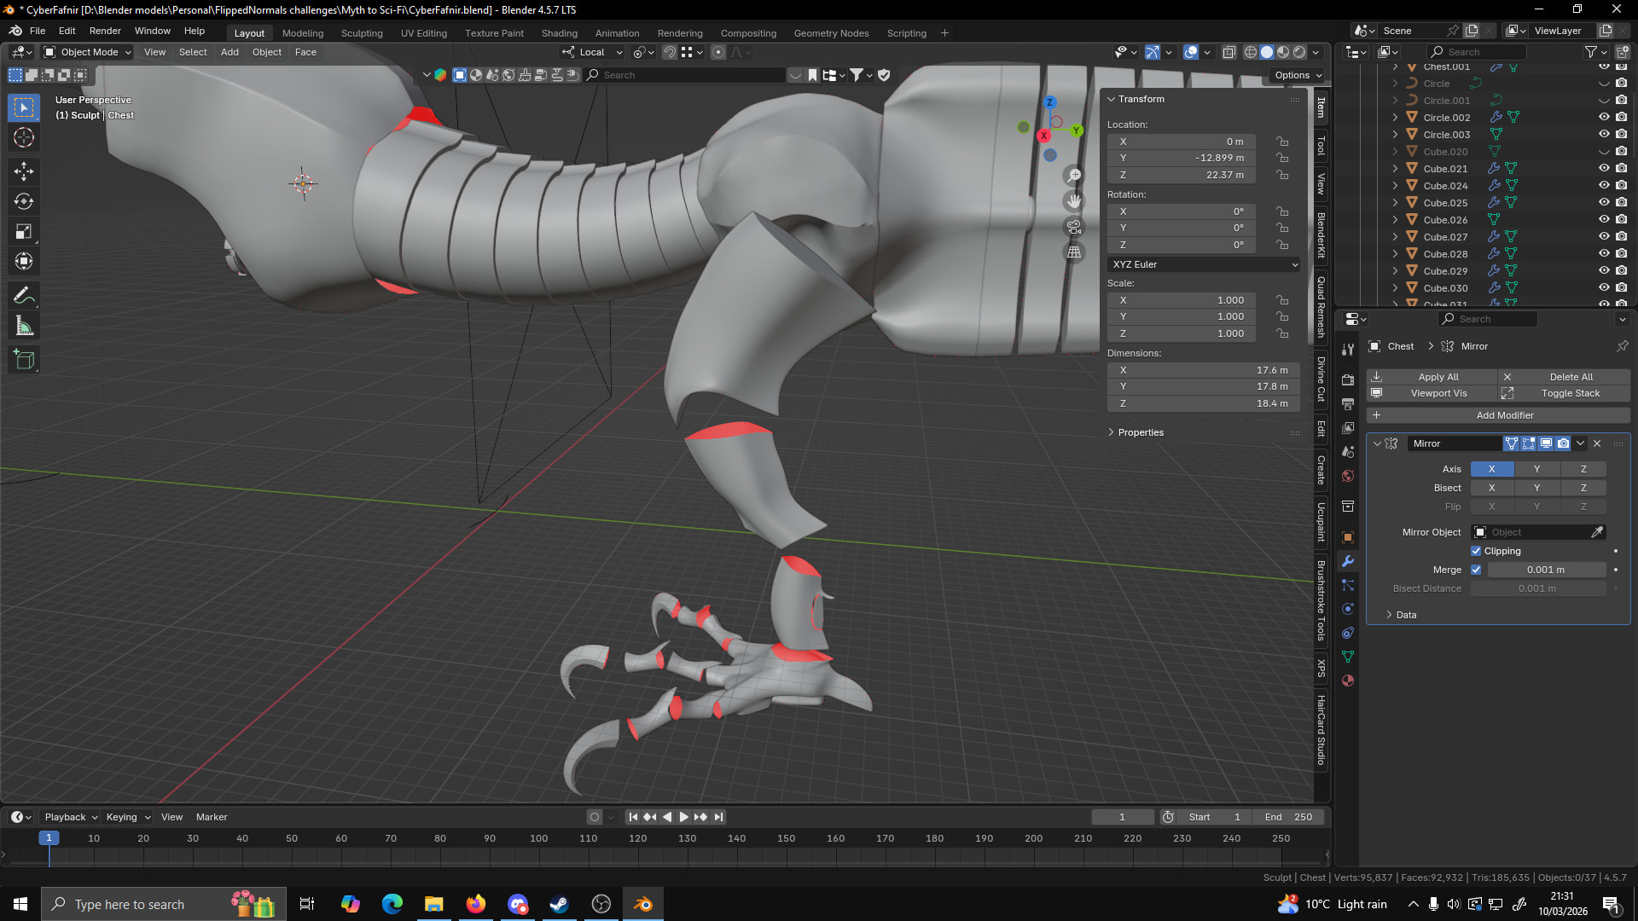
Task: Open the Modifiers properties tab
Action: (x=1348, y=561)
